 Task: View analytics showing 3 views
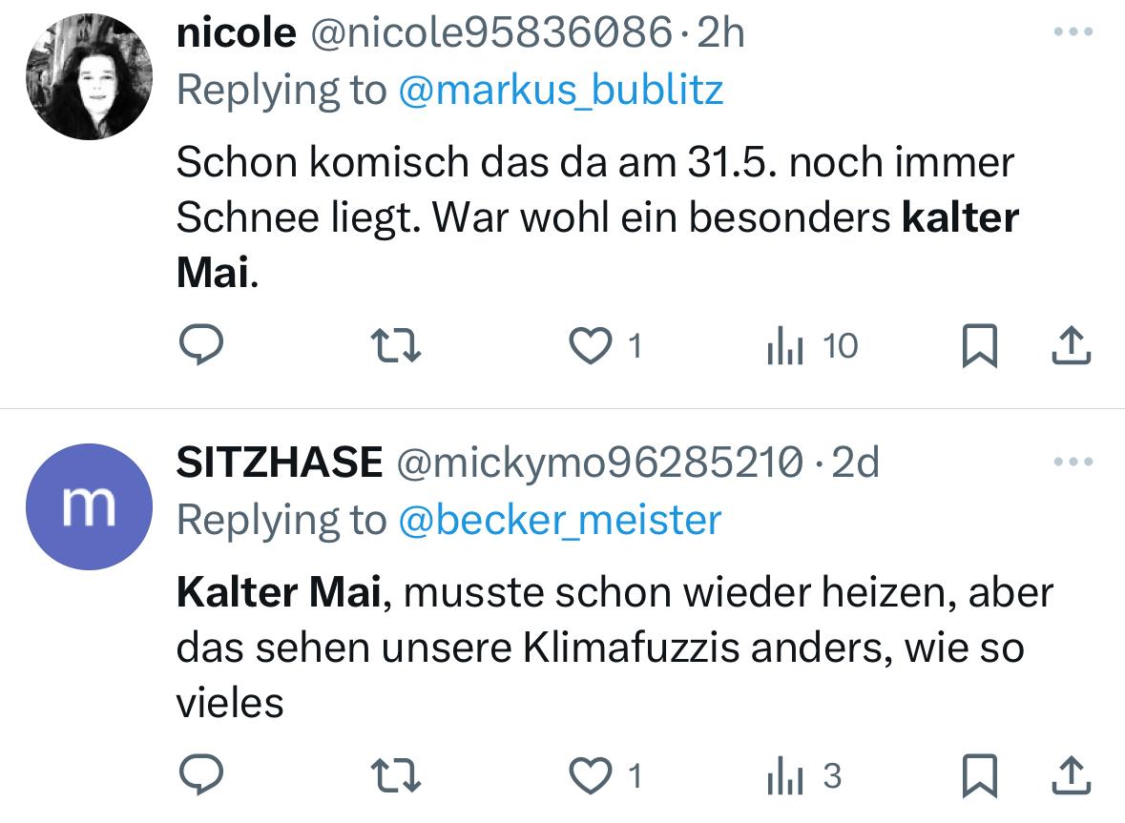[x=803, y=775]
